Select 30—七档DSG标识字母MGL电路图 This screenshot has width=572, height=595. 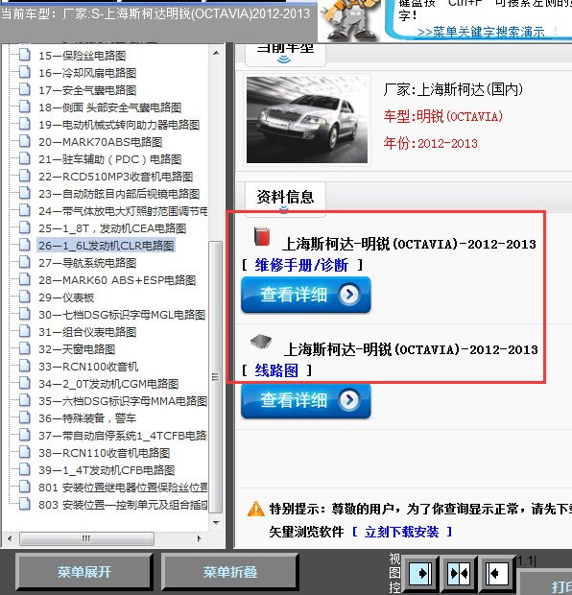pyautogui.click(x=122, y=315)
